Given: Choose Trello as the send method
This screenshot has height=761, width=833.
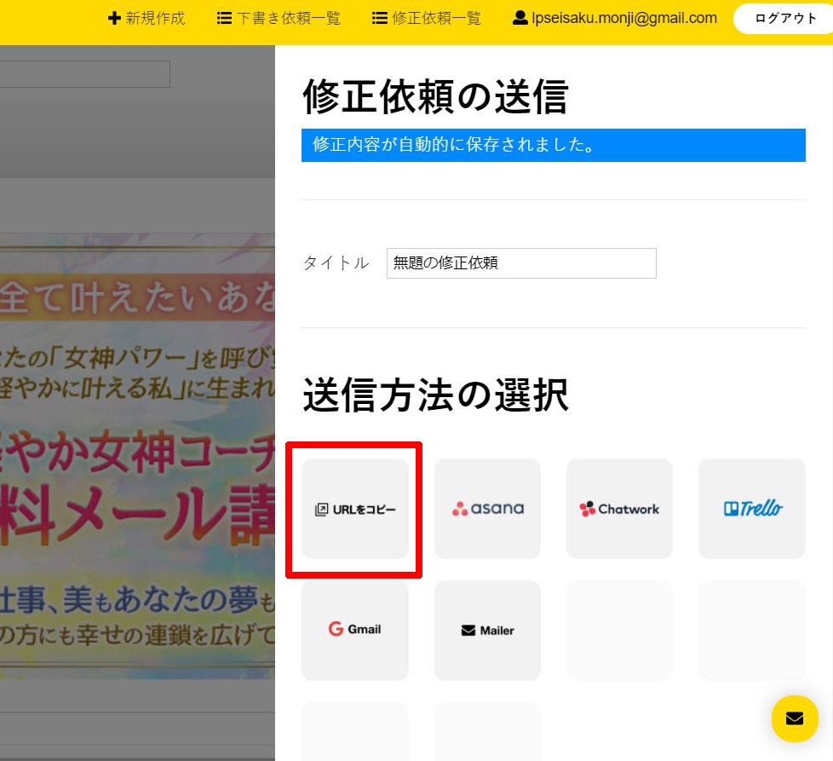Looking at the screenshot, I should click(752, 509).
